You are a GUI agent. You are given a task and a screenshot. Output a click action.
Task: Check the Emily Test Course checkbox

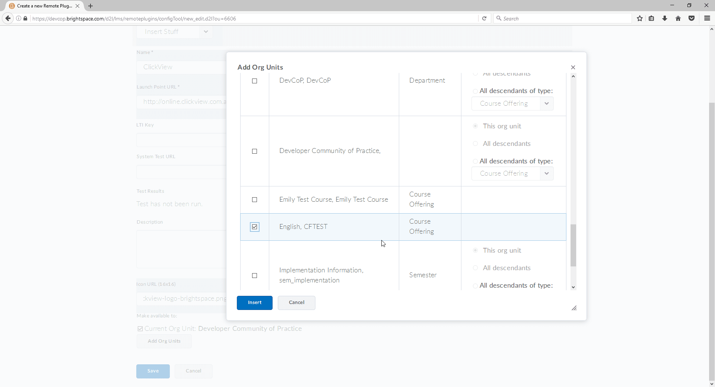(x=255, y=200)
